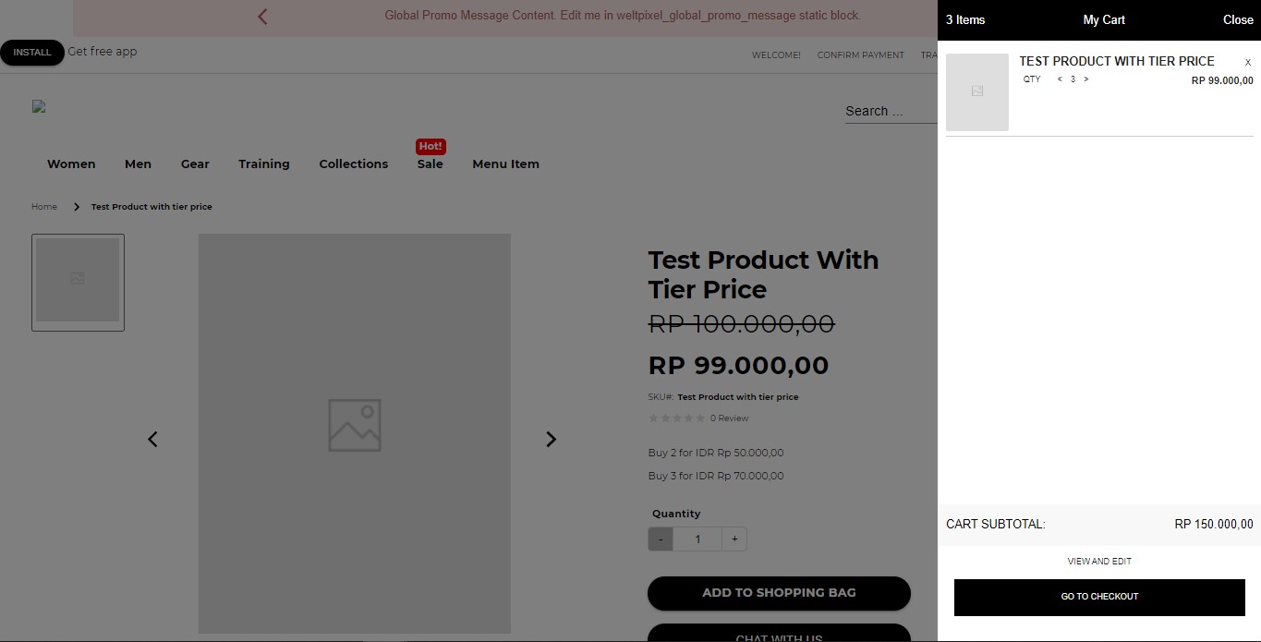
Task: Remove Test Product from cart via X
Action: pyautogui.click(x=1247, y=62)
